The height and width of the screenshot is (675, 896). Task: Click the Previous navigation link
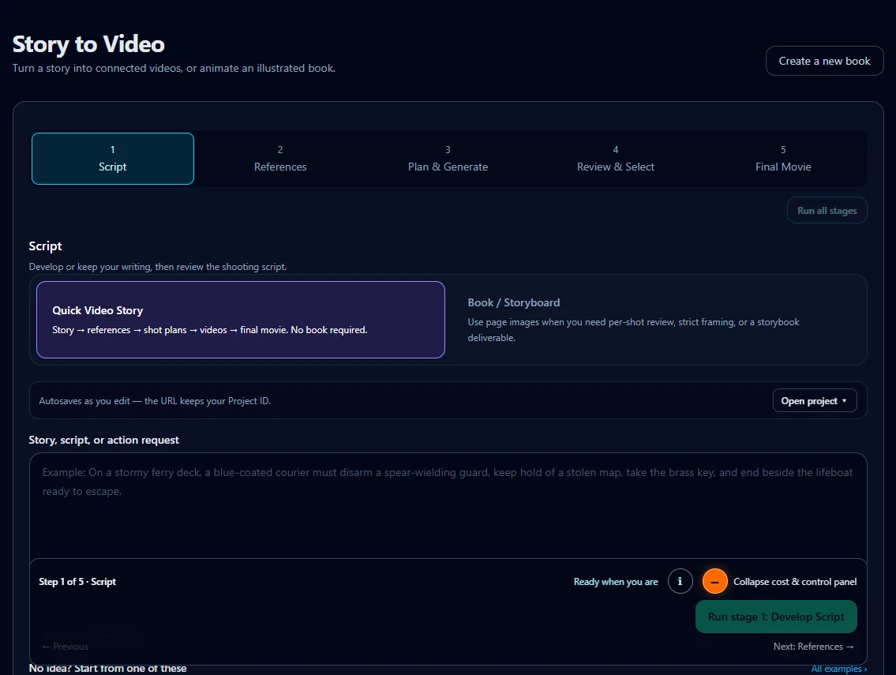[x=66, y=647]
